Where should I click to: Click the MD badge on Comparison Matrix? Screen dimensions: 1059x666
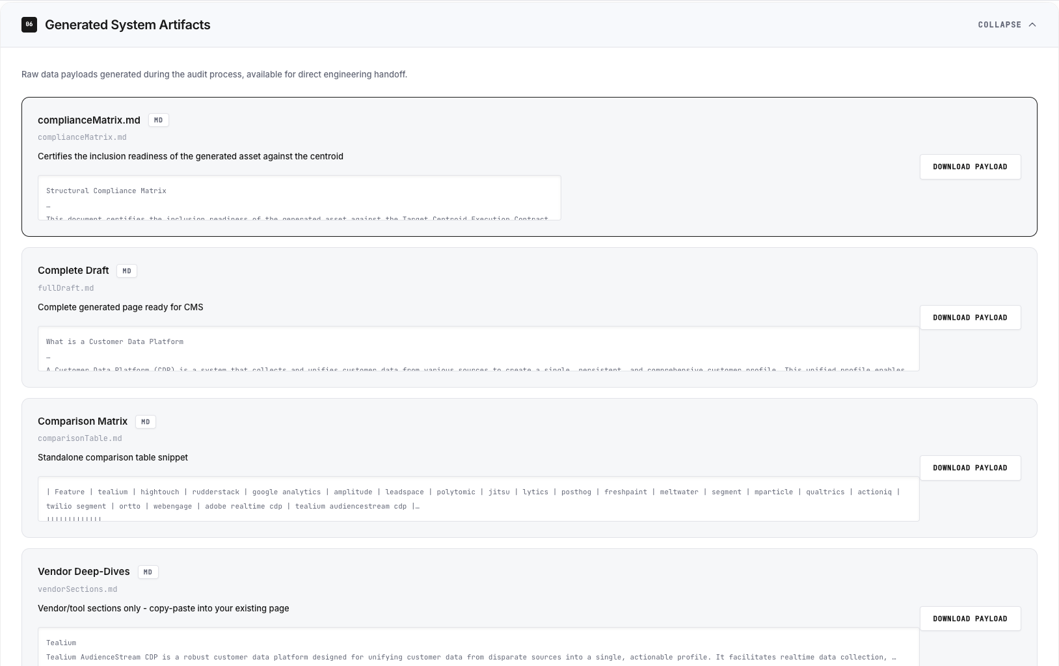[146, 421]
